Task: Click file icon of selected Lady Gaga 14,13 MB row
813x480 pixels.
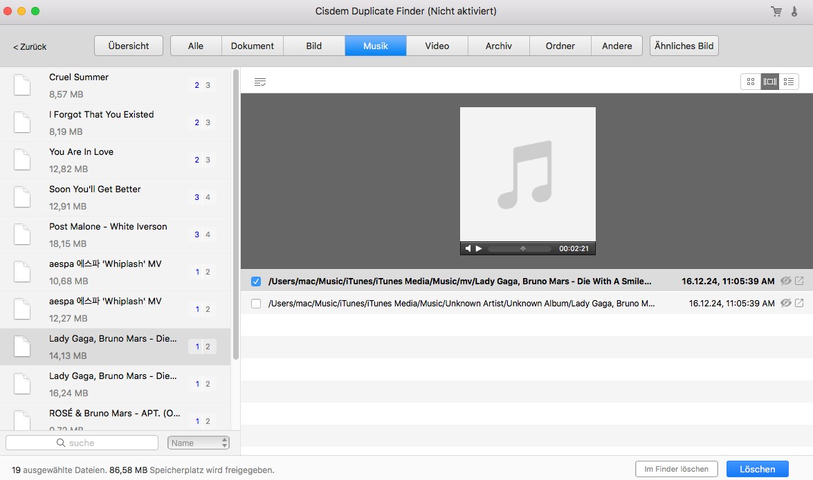Action: point(21,347)
